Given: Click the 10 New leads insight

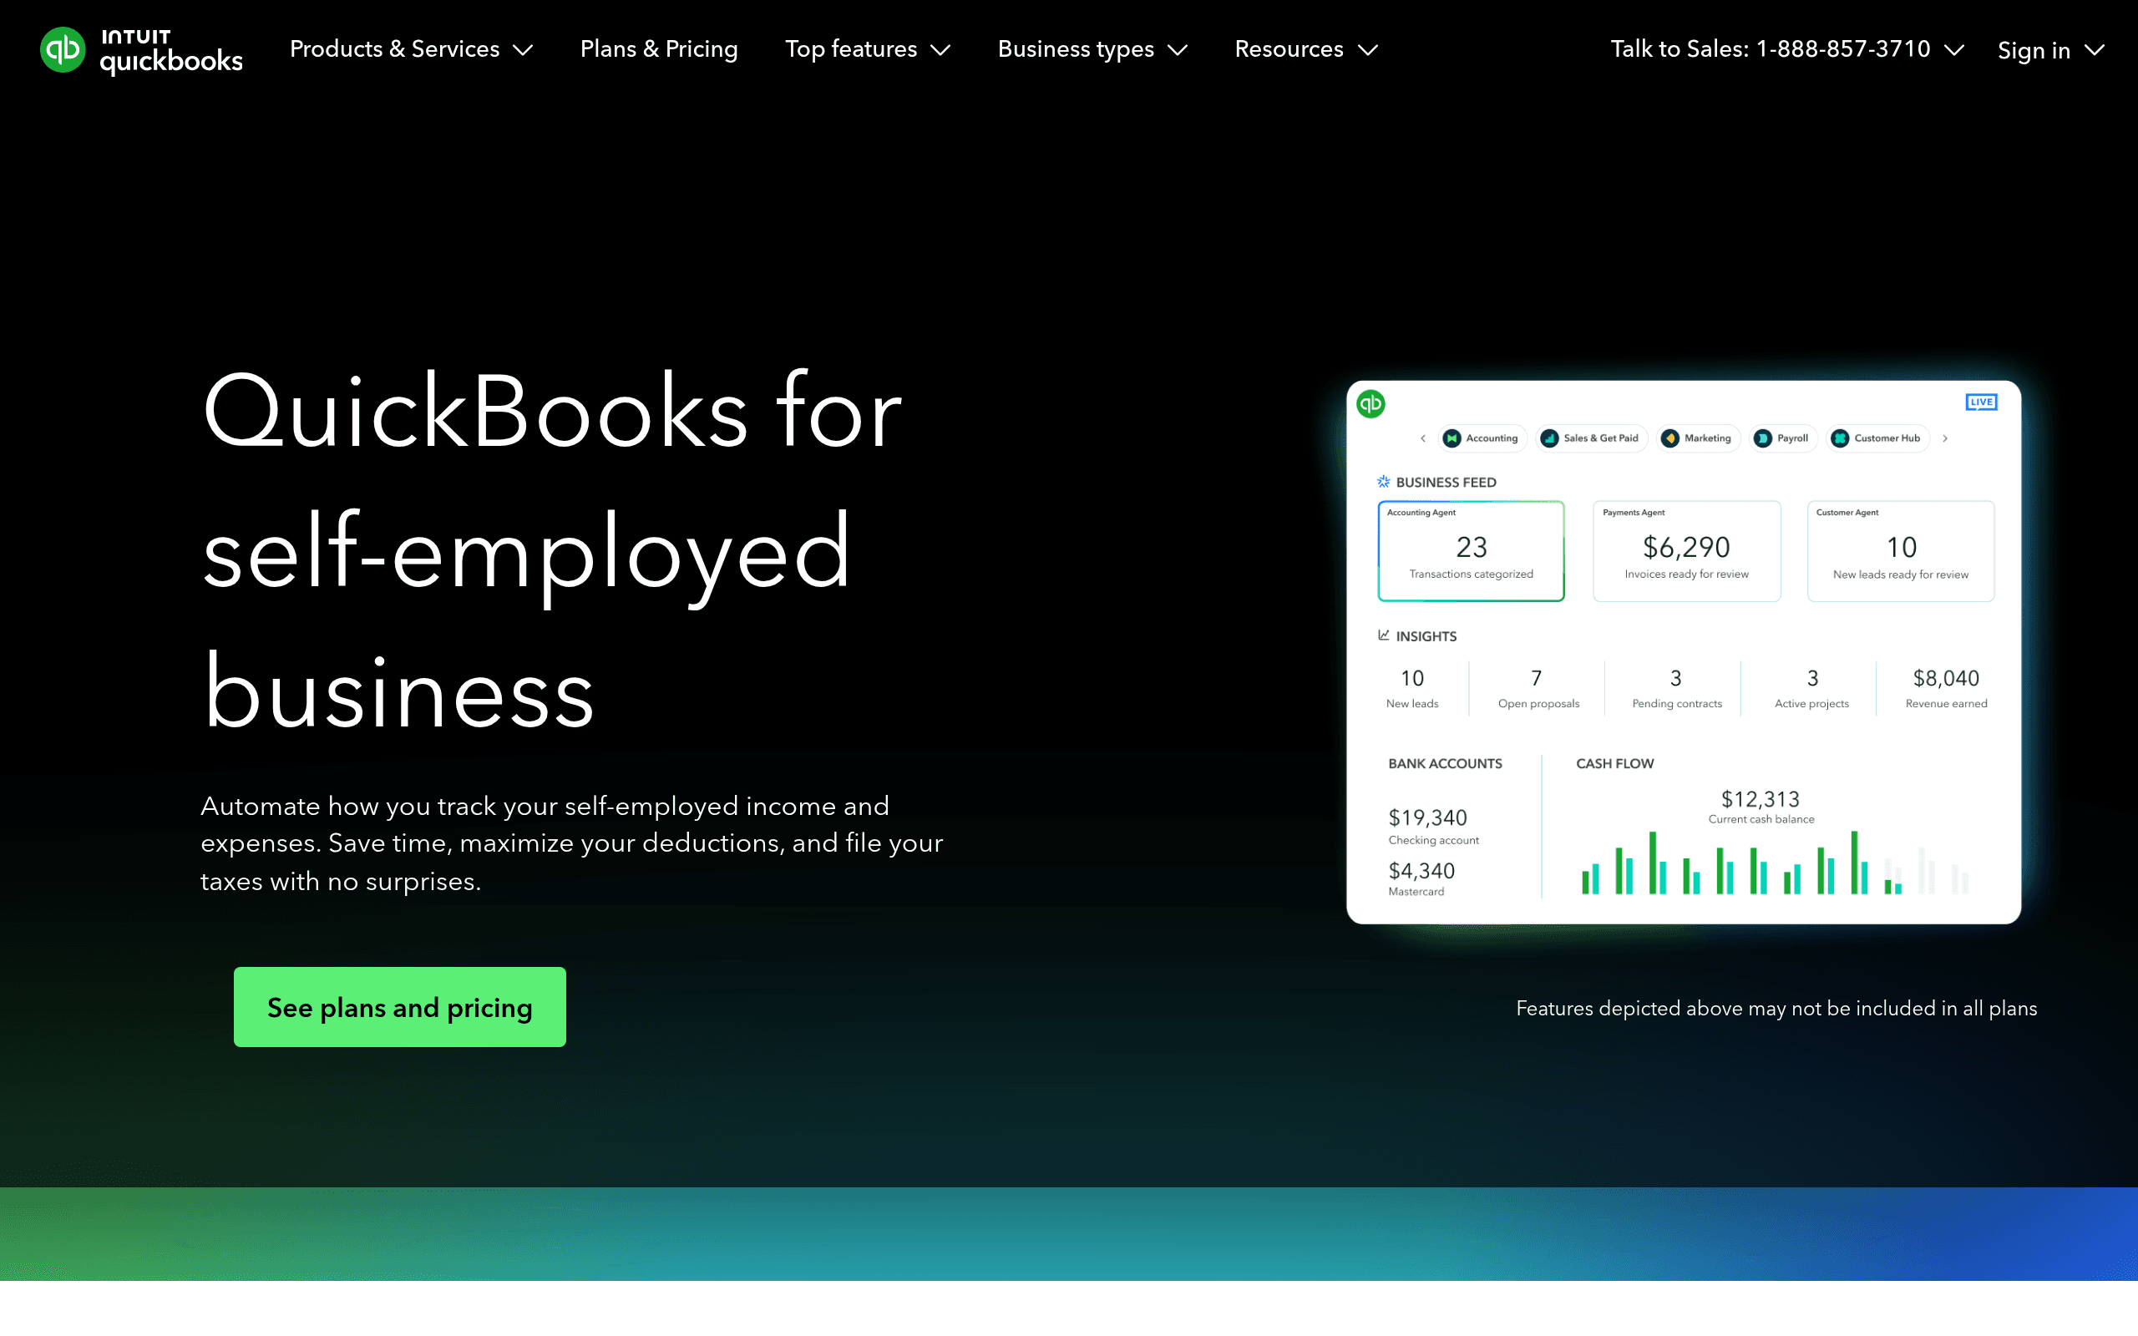Looking at the screenshot, I should click(1411, 688).
